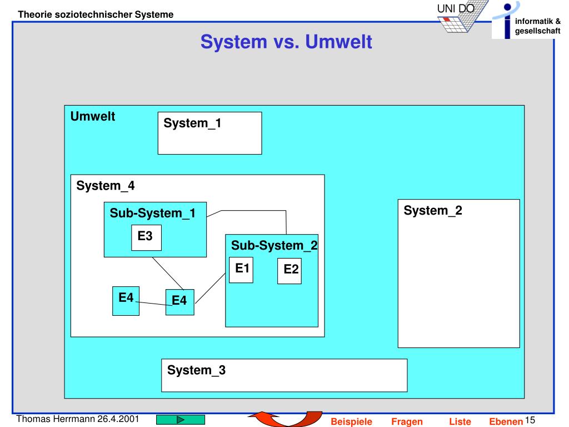
Task: Click the System_4 label
Action: (105, 186)
